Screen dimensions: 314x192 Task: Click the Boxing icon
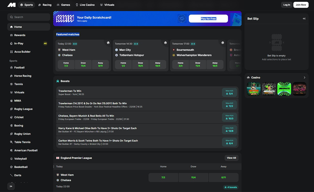click(11, 126)
